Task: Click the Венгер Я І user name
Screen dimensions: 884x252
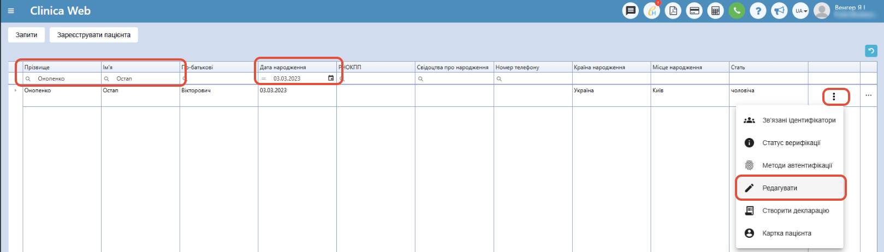Action: pyautogui.click(x=850, y=8)
